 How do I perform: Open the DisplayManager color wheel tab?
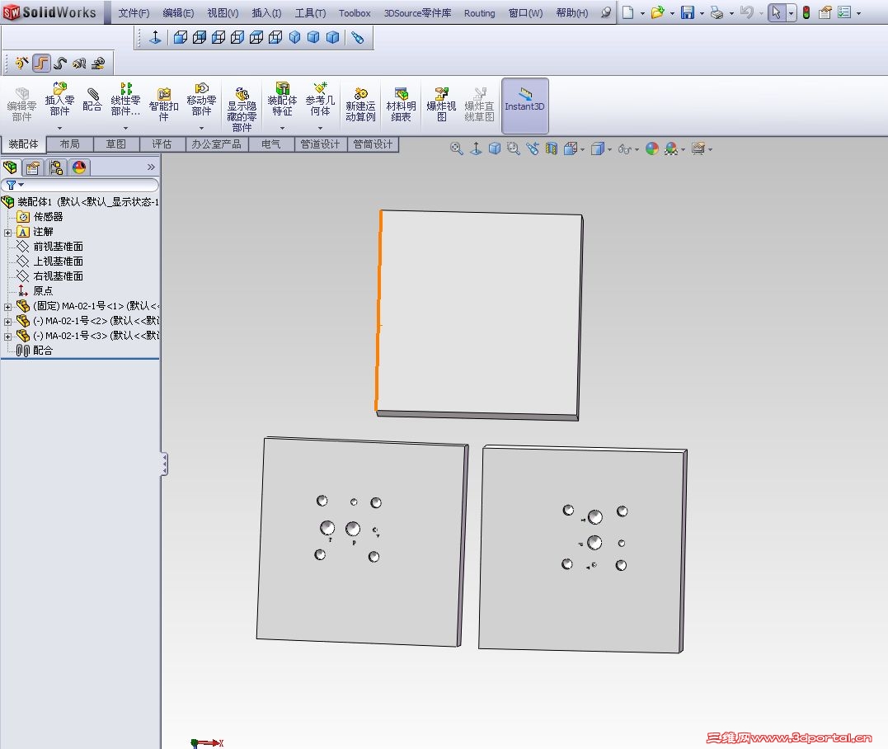click(79, 167)
